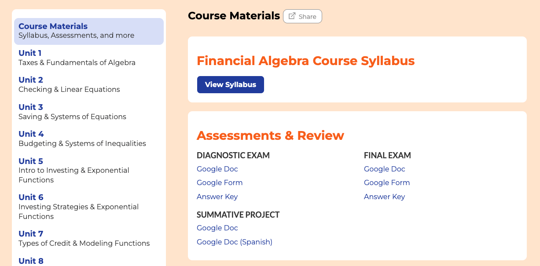Open the Diagnostic Exam Google Doc link
Screen dimensions: 540x266
217,169
